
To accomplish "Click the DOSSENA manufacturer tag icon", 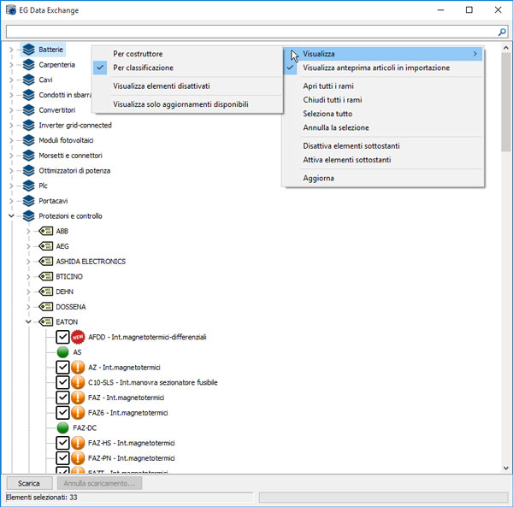I will pos(46,307).
